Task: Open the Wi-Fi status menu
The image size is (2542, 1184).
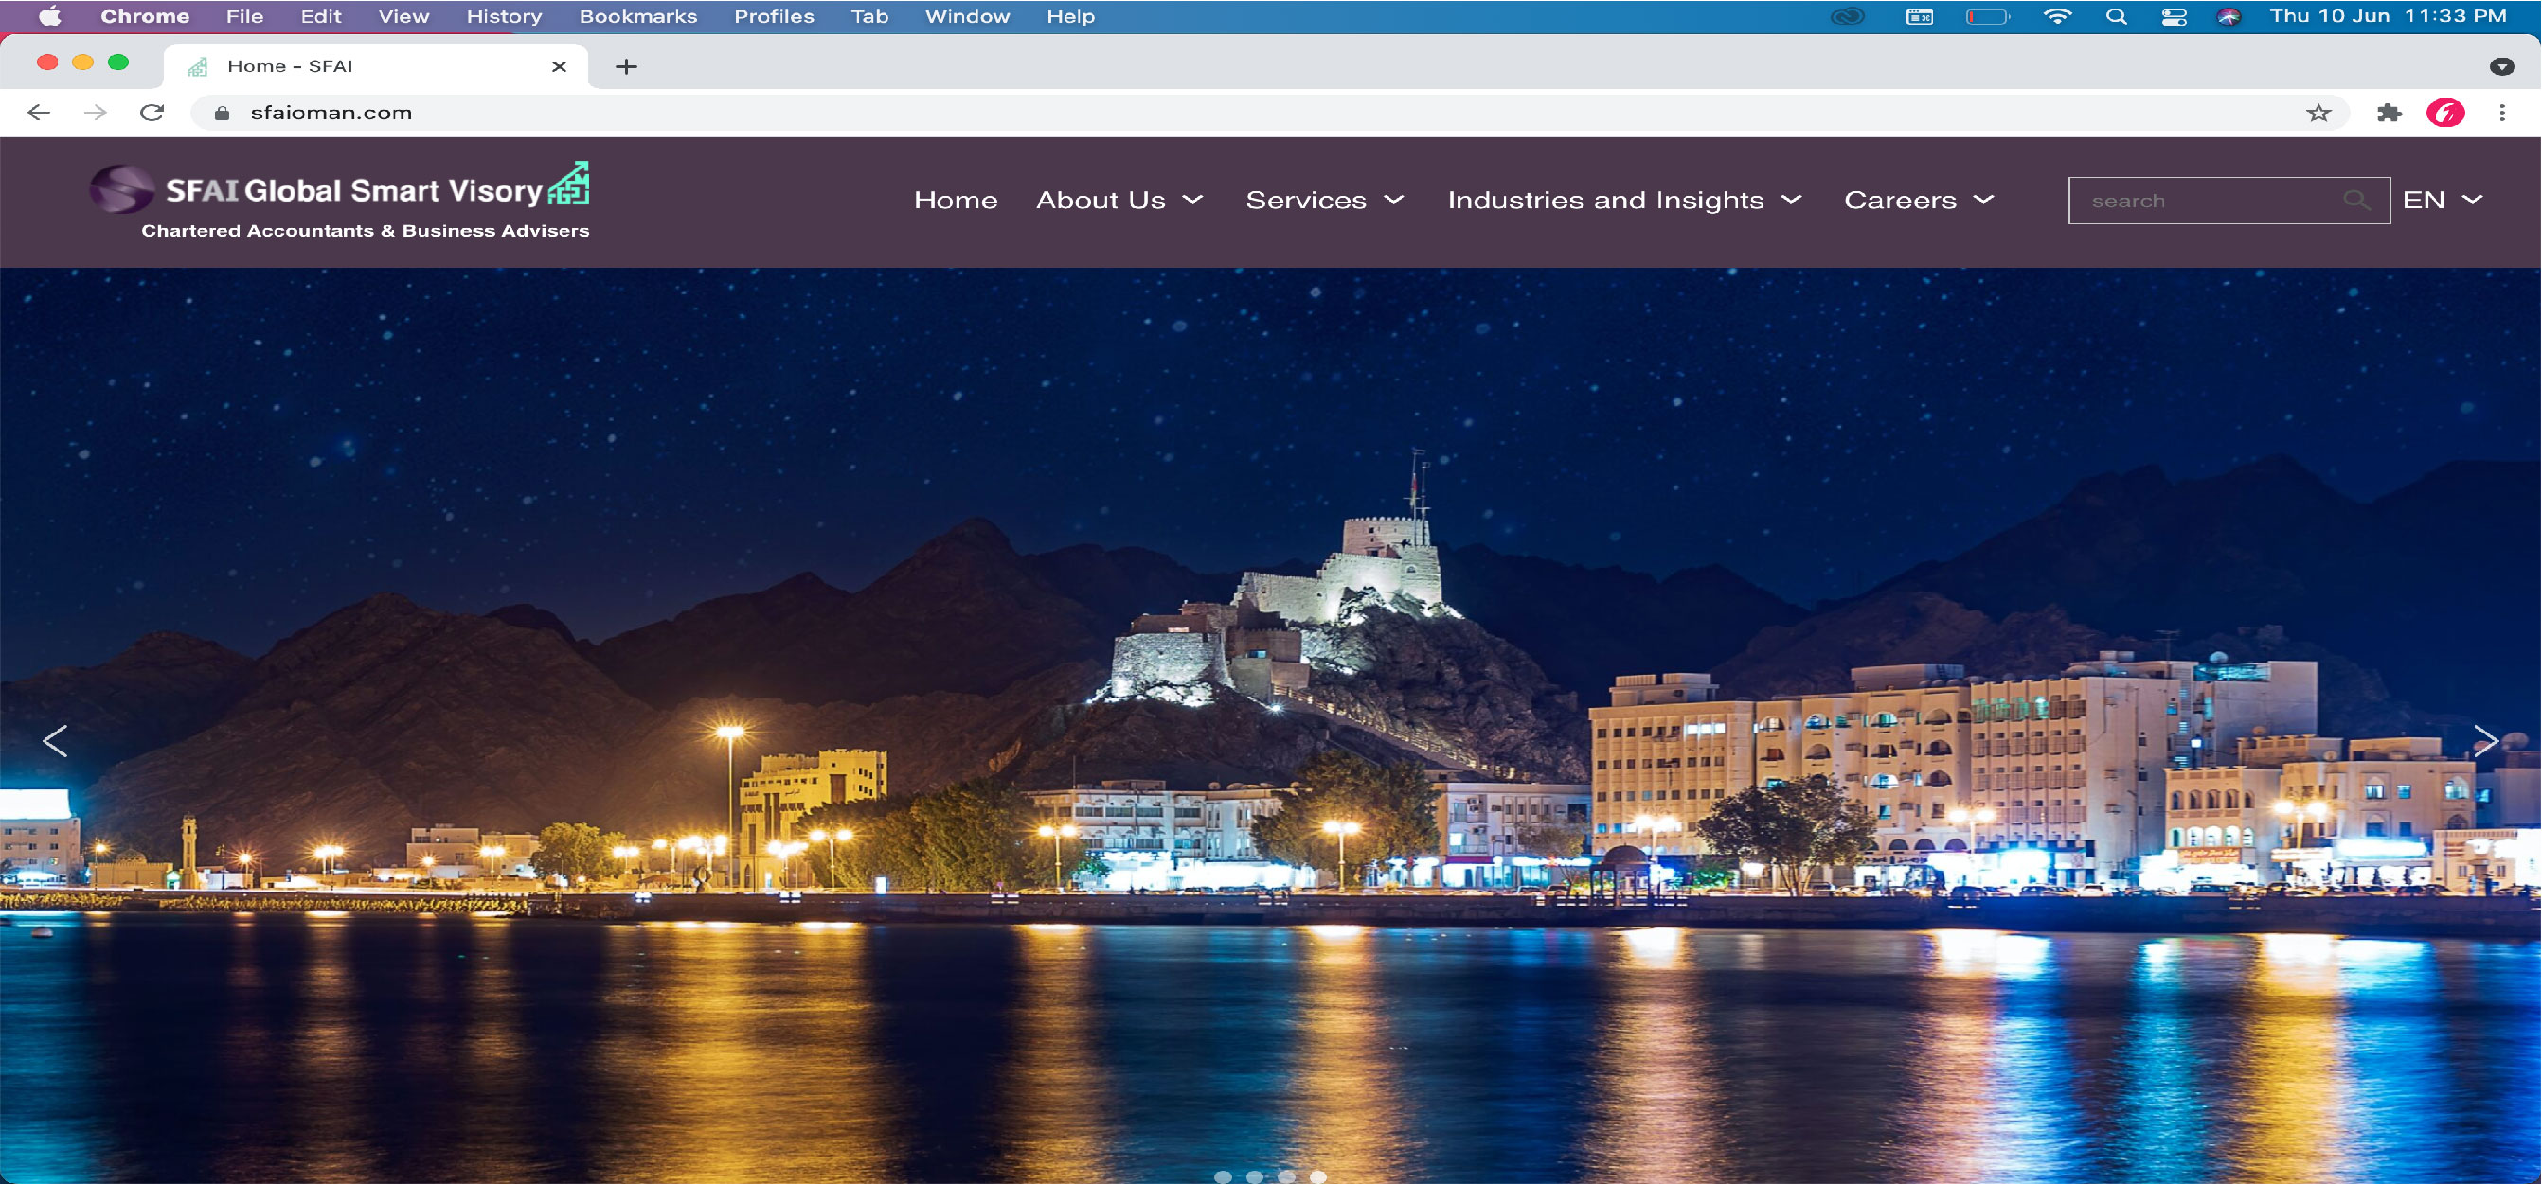Action: (2056, 16)
